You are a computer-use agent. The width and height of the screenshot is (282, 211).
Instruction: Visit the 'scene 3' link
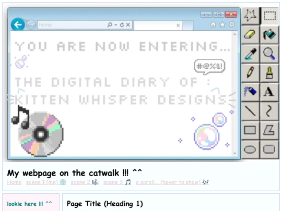click(x=117, y=182)
